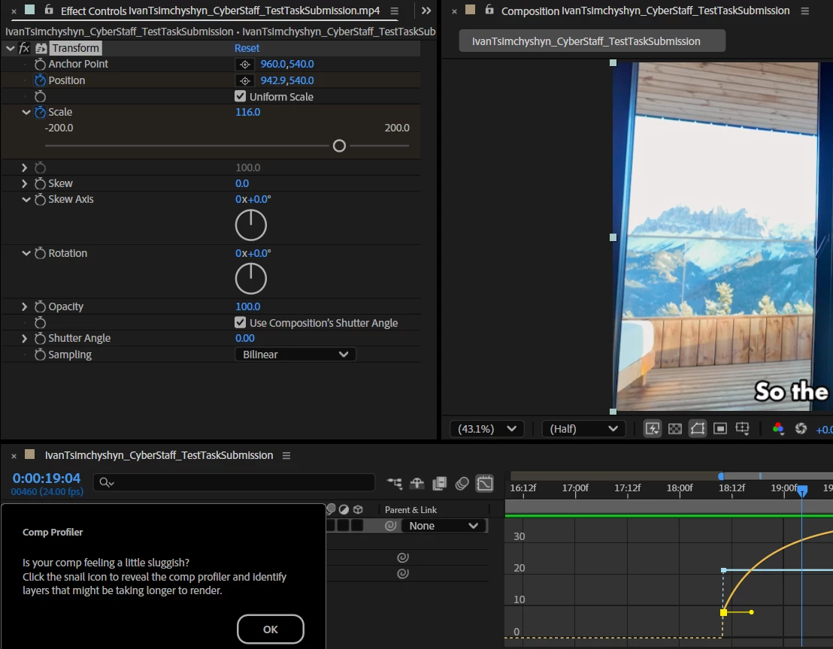833x649 pixels.
Task: Show hidden panel tabs with double chevron
Action: click(x=426, y=11)
